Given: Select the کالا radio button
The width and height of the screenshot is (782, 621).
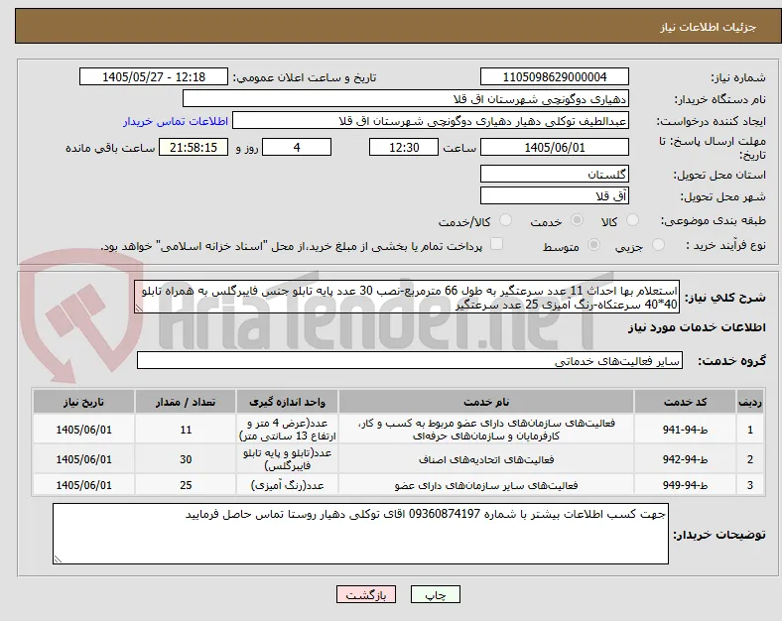Looking at the screenshot, I should [632, 220].
